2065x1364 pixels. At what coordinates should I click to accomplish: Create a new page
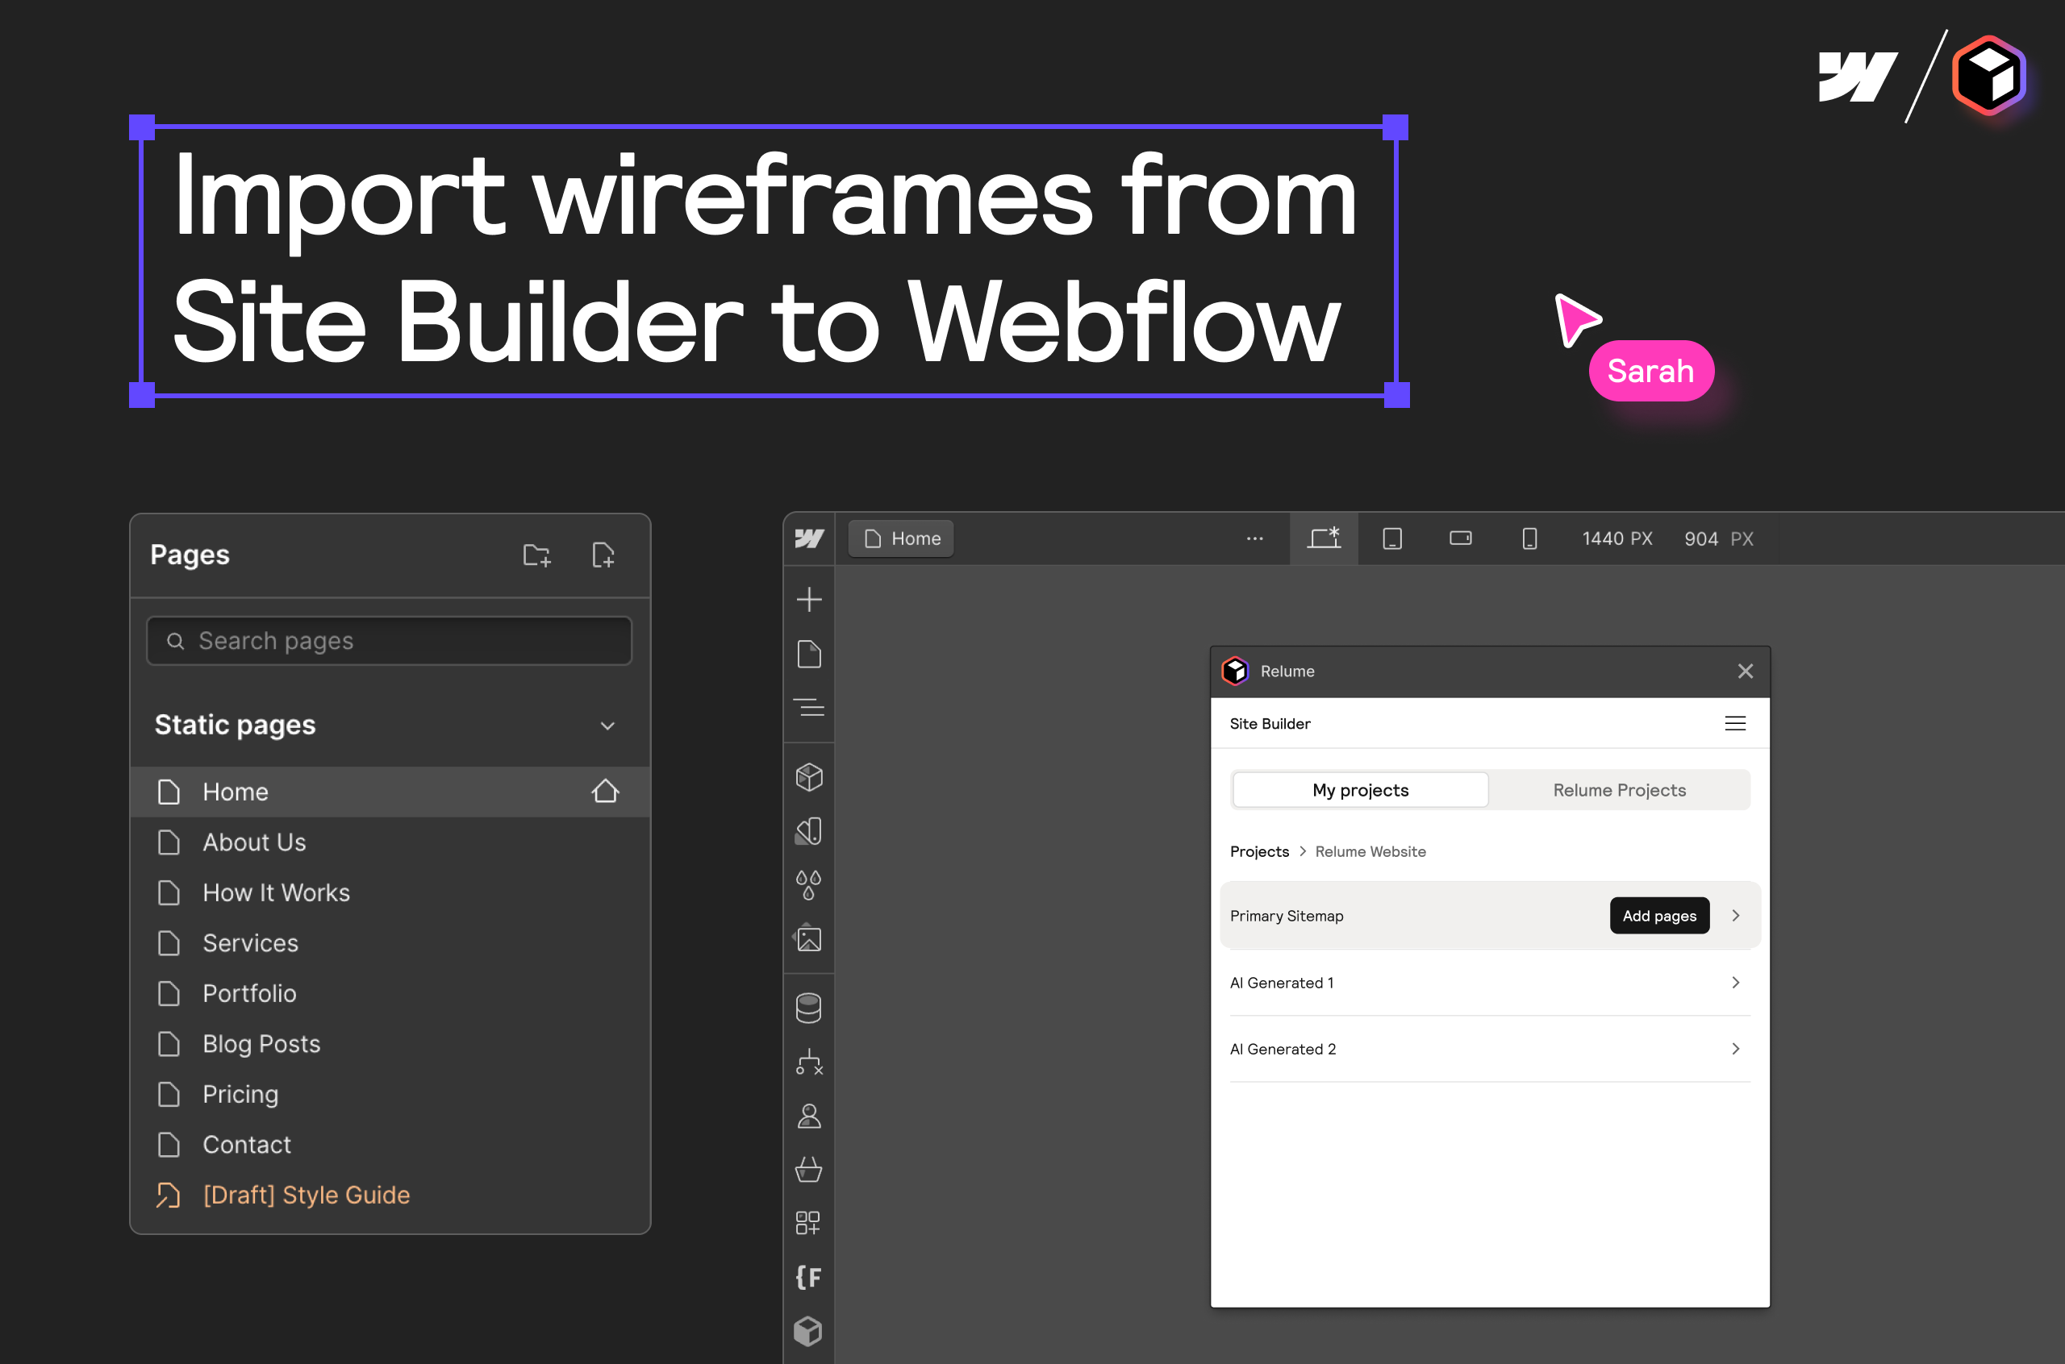coord(603,555)
